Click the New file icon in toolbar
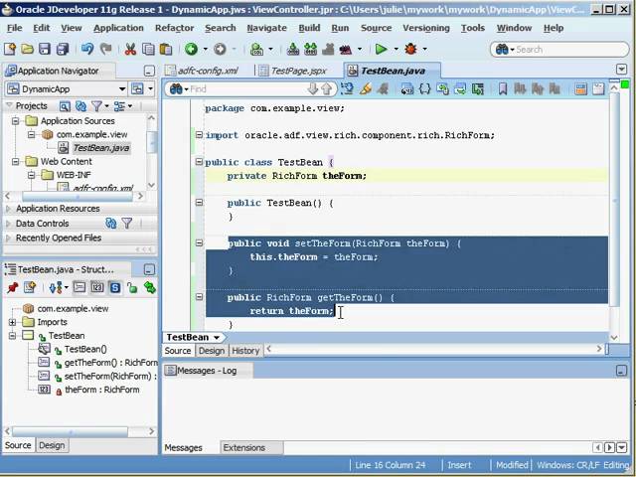The image size is (636, 477). (10, 49)
